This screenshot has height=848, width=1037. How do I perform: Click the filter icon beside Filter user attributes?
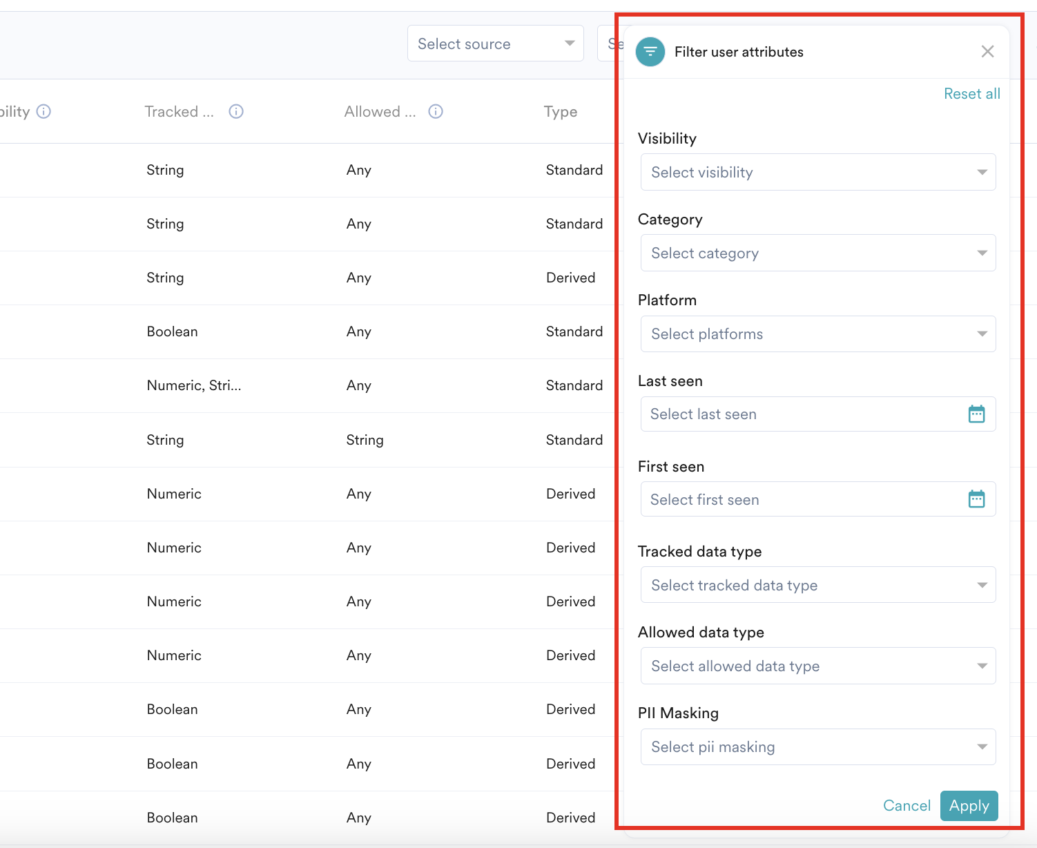pyautogui.click(x=650, y=52)
